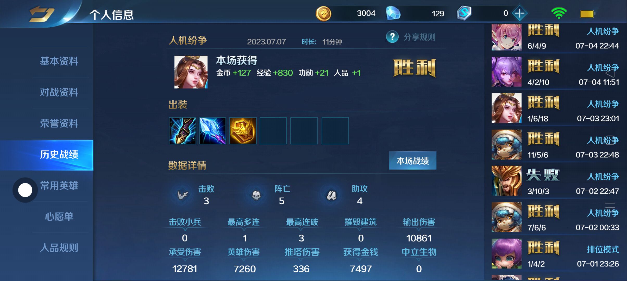This screenshot has height=281, width=627.
Task: Select the dark dagger equipment item icon
Action: click(x=182, y=131)
